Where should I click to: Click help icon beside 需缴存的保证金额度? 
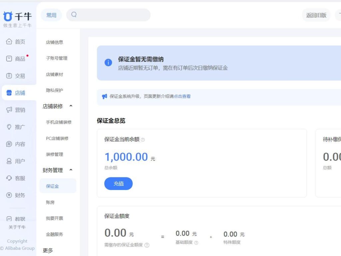(x=147, y=245)
